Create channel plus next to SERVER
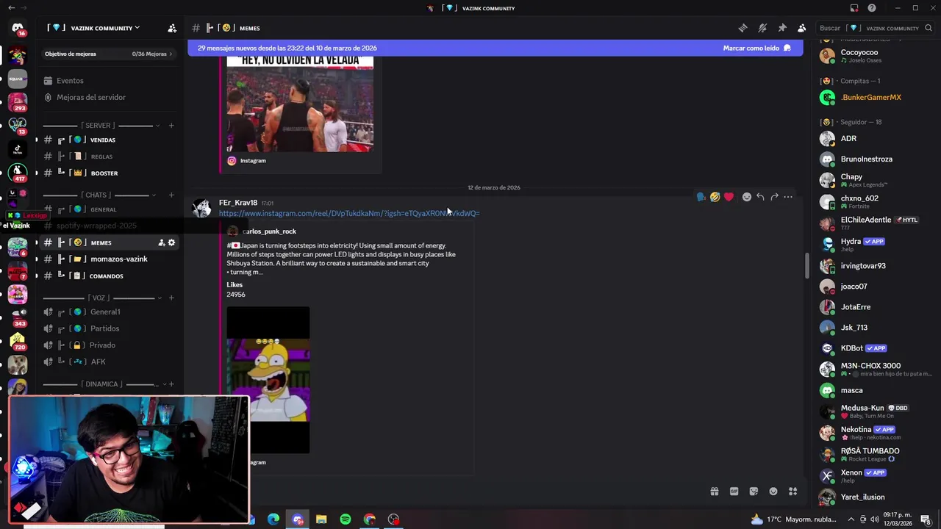The width and height of the screenshot is (941, 529). [171, 126]
